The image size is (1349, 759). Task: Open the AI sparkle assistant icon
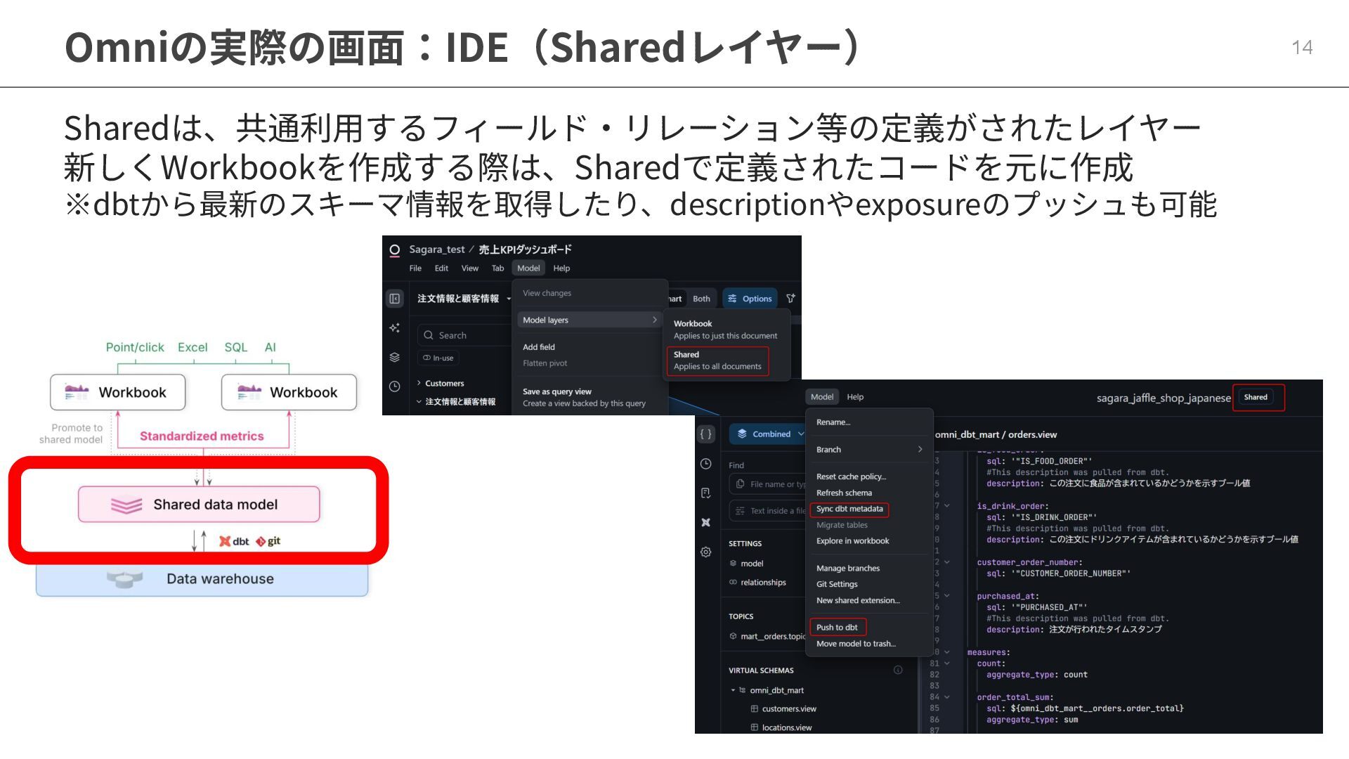[395, 328]
